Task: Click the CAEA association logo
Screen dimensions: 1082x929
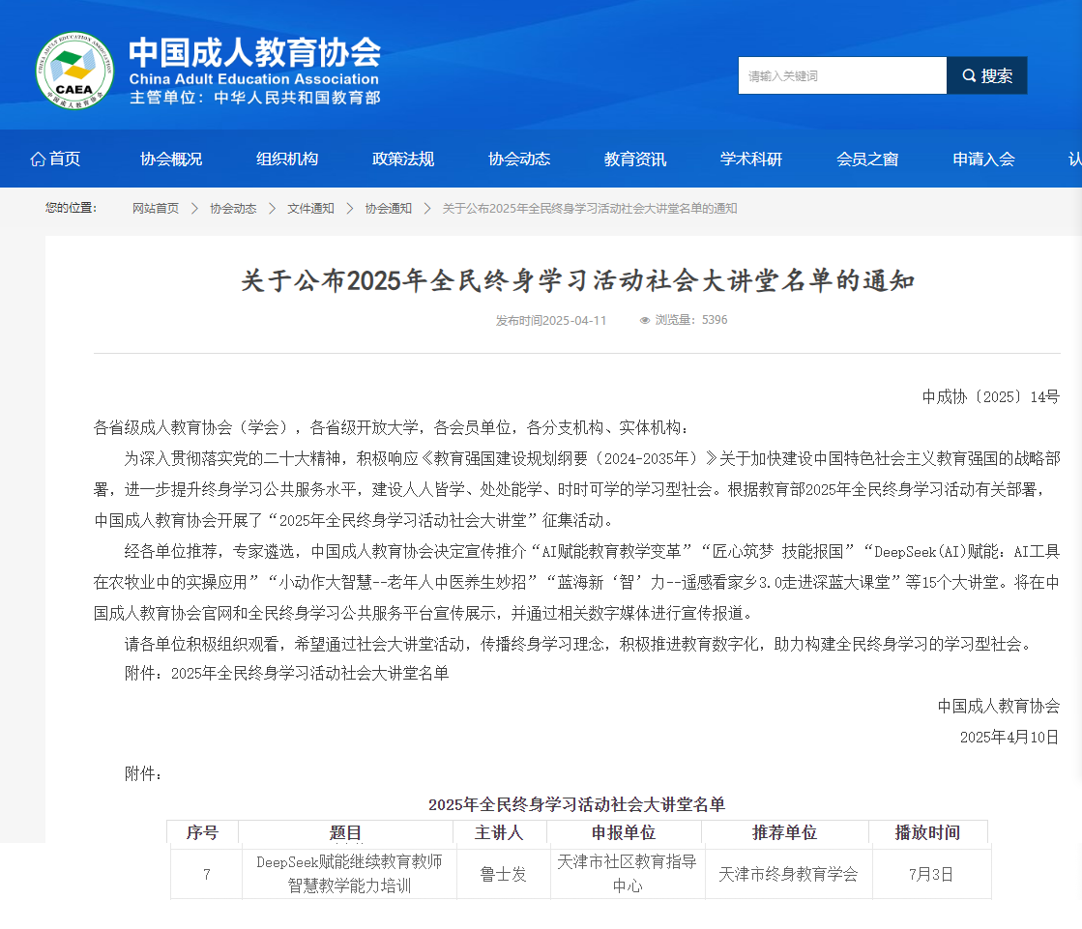Action: pos(74,71)
